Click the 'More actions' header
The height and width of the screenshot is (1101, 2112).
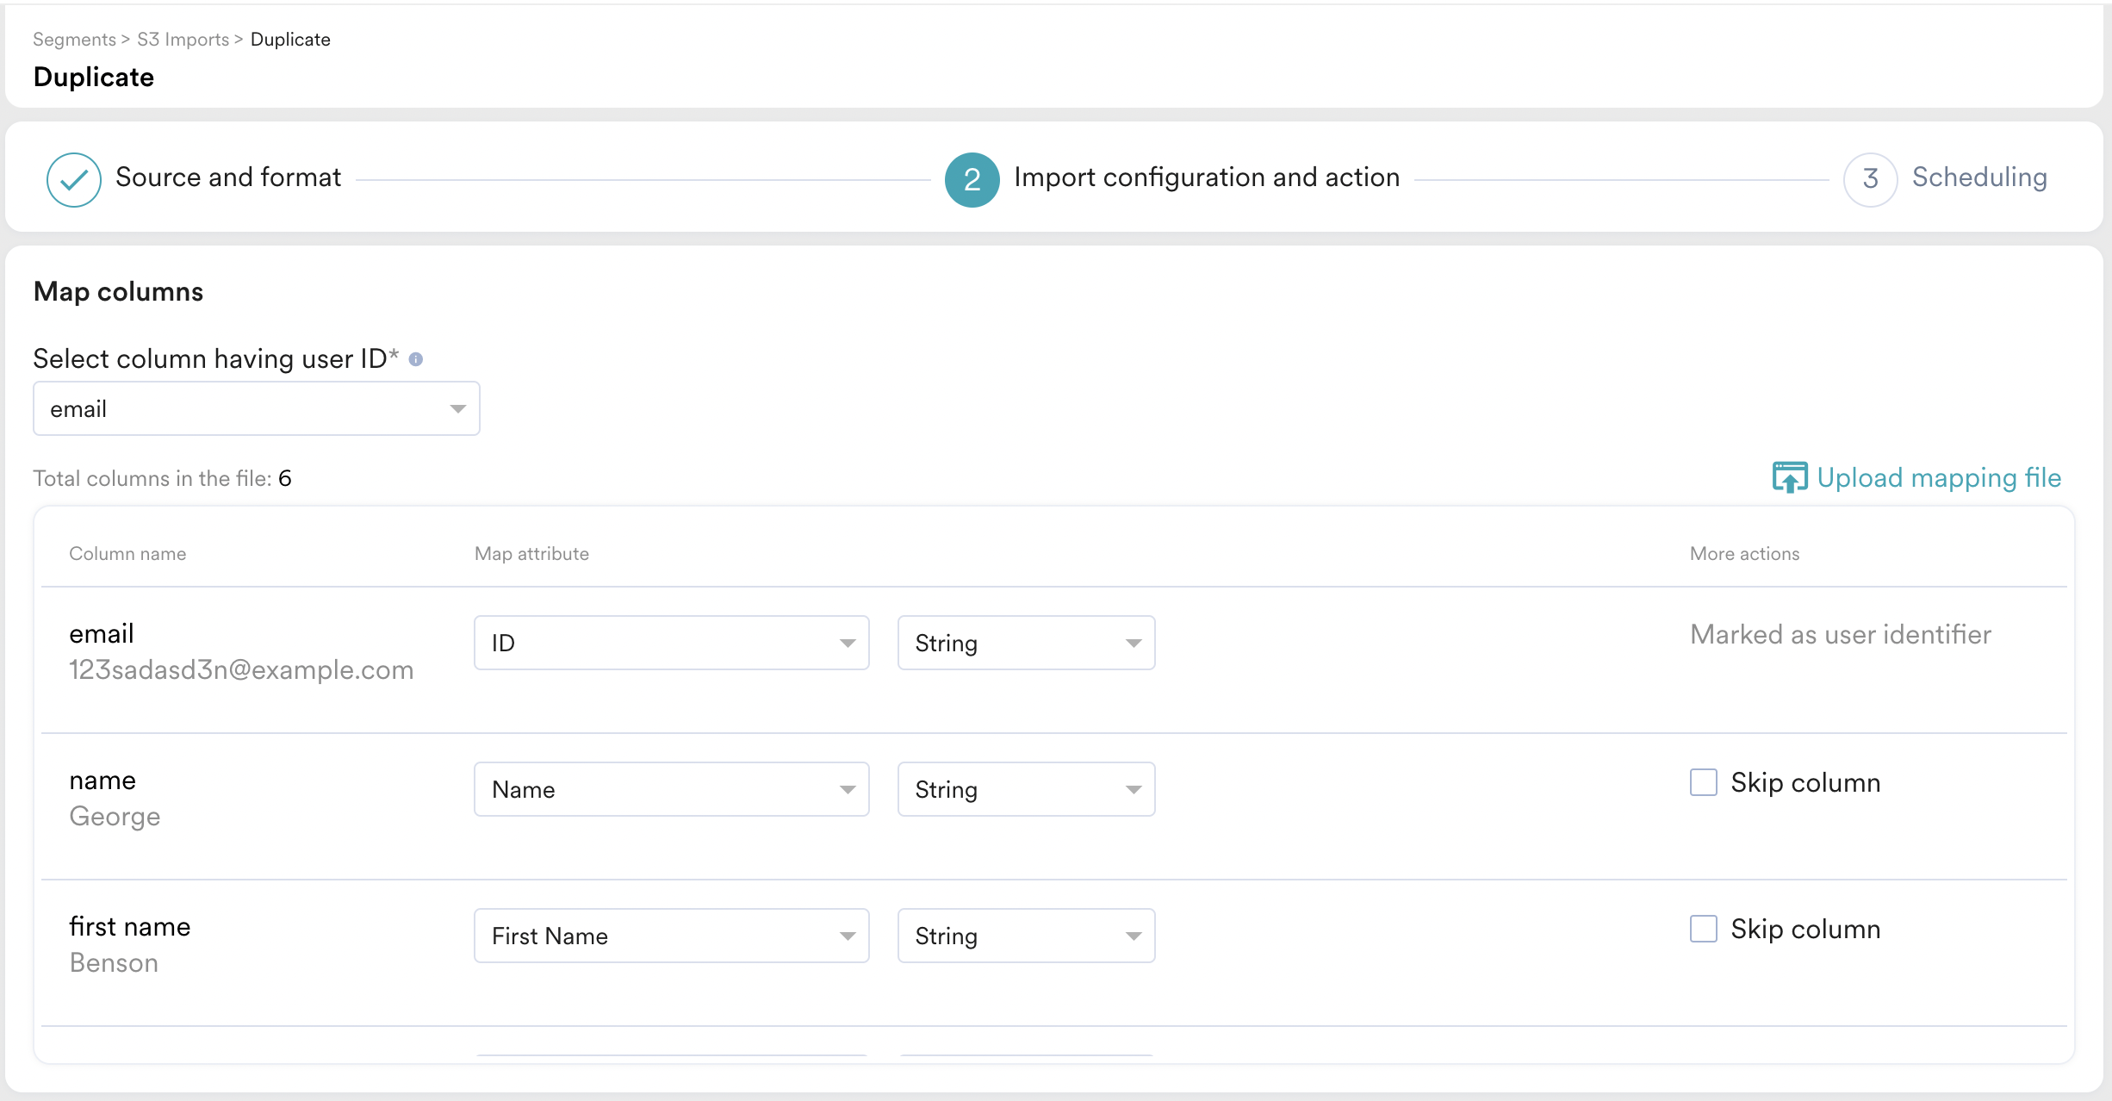coord(1744,554)
